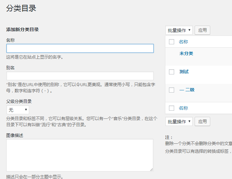The width and height of the screenshot is (232, 179).
Task: Open the bottom 批量操作 bulk actions dropdown
Action: pyautogui.click(x=179, y=121)
